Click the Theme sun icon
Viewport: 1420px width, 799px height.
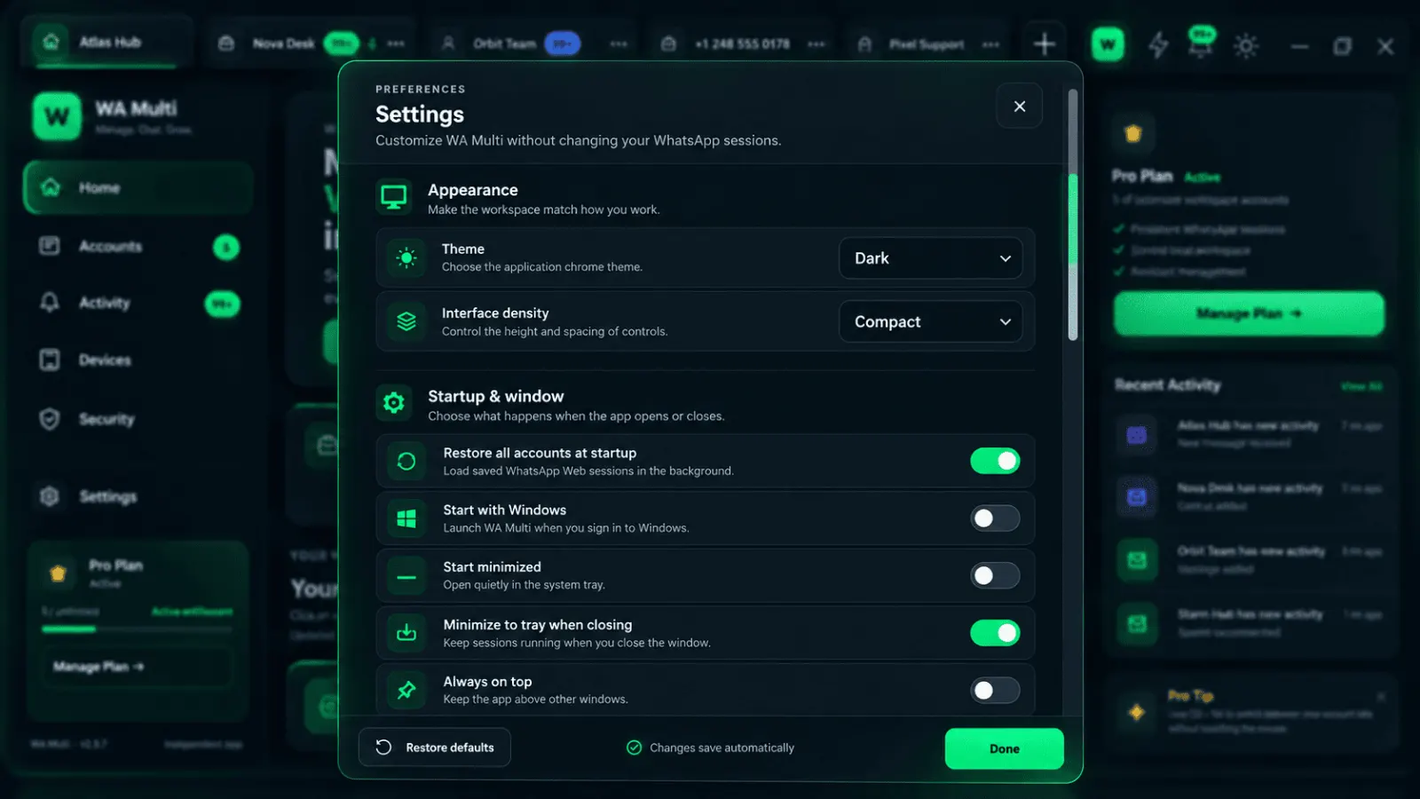click(x=406, y=258)
